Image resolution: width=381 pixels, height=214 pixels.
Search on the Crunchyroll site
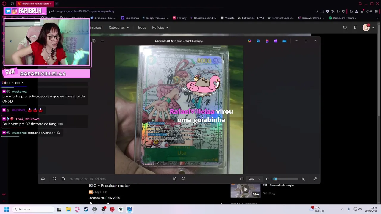tap(345, 28)
